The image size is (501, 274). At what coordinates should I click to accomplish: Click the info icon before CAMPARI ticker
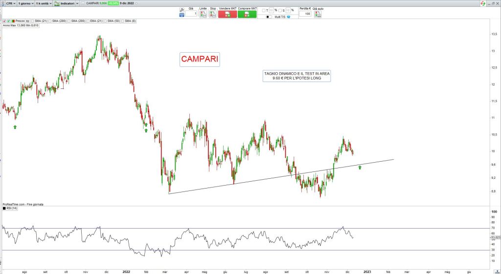click(83, 3)
